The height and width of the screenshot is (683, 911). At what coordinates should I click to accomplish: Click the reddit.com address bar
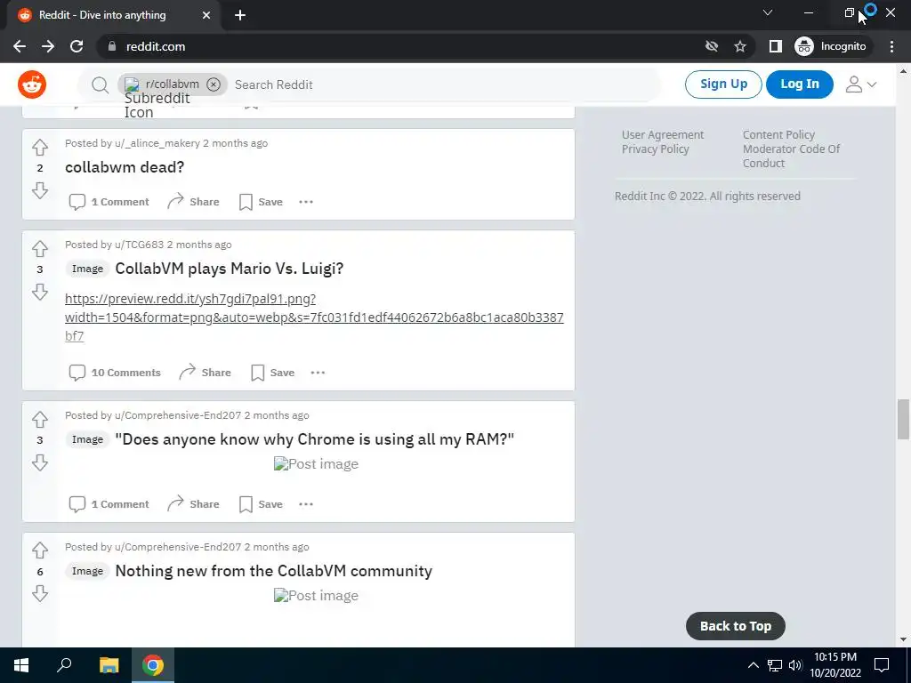tap(401, 46)
